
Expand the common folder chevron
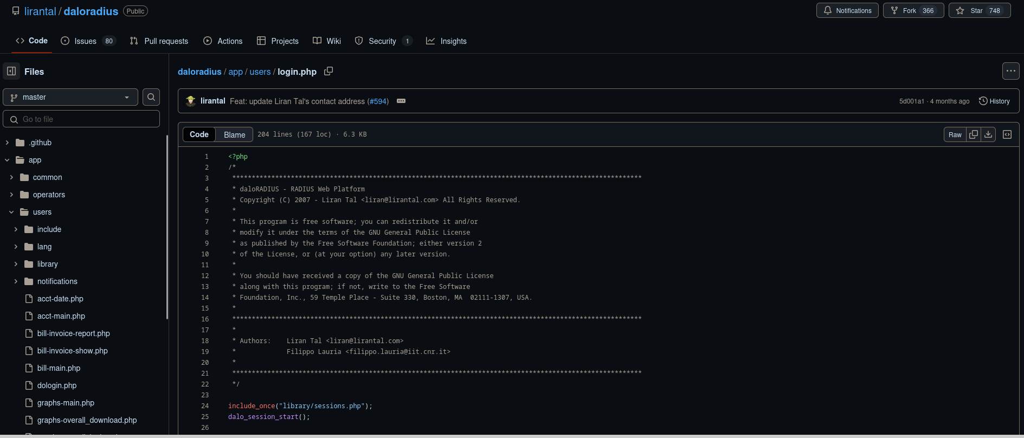click(11, 177)
